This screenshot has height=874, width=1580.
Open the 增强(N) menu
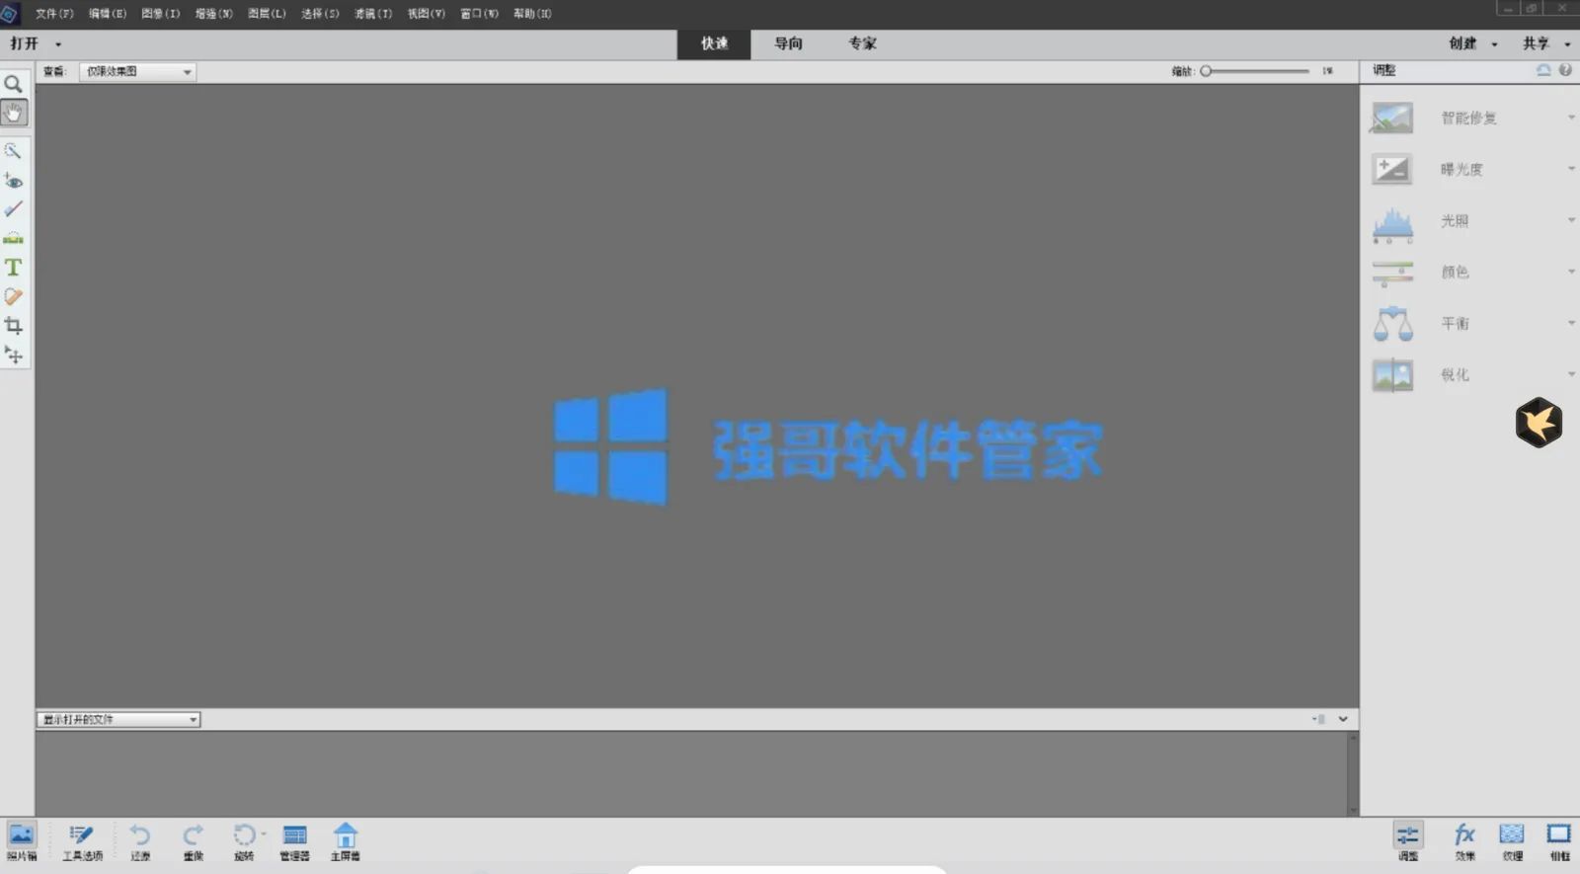(x=213, y=14)
